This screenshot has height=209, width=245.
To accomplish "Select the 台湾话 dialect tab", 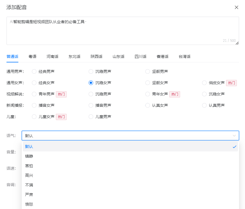I will point(184,56).
